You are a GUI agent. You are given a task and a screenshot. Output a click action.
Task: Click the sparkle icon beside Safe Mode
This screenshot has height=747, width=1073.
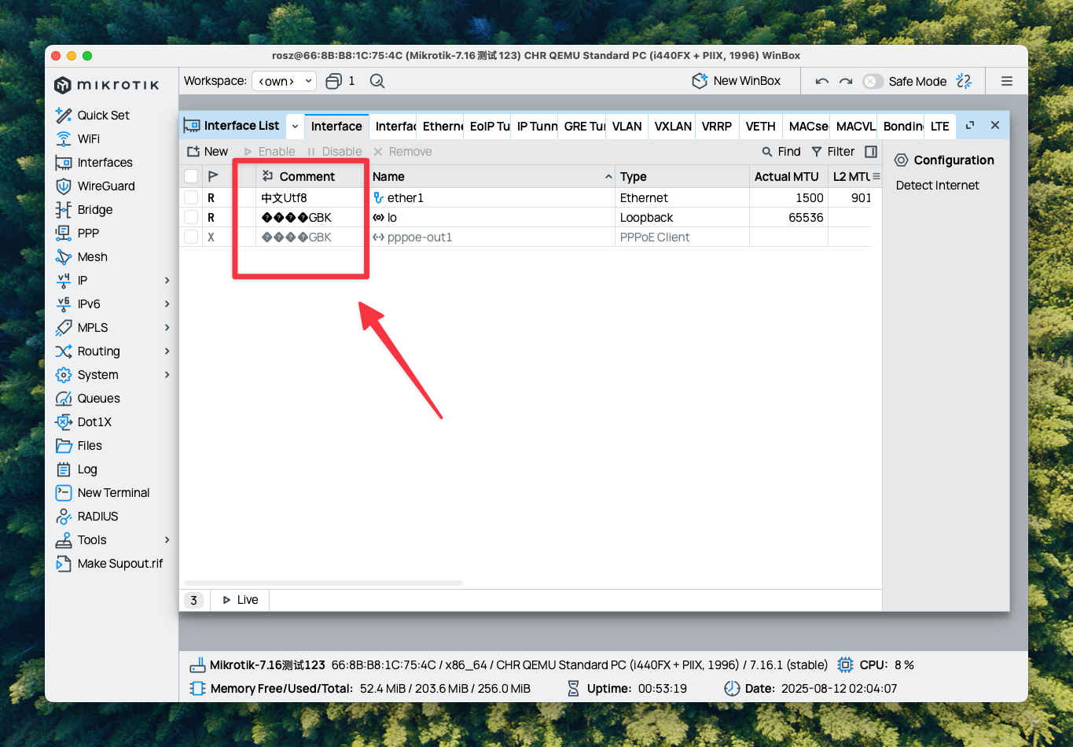[964, 81]
